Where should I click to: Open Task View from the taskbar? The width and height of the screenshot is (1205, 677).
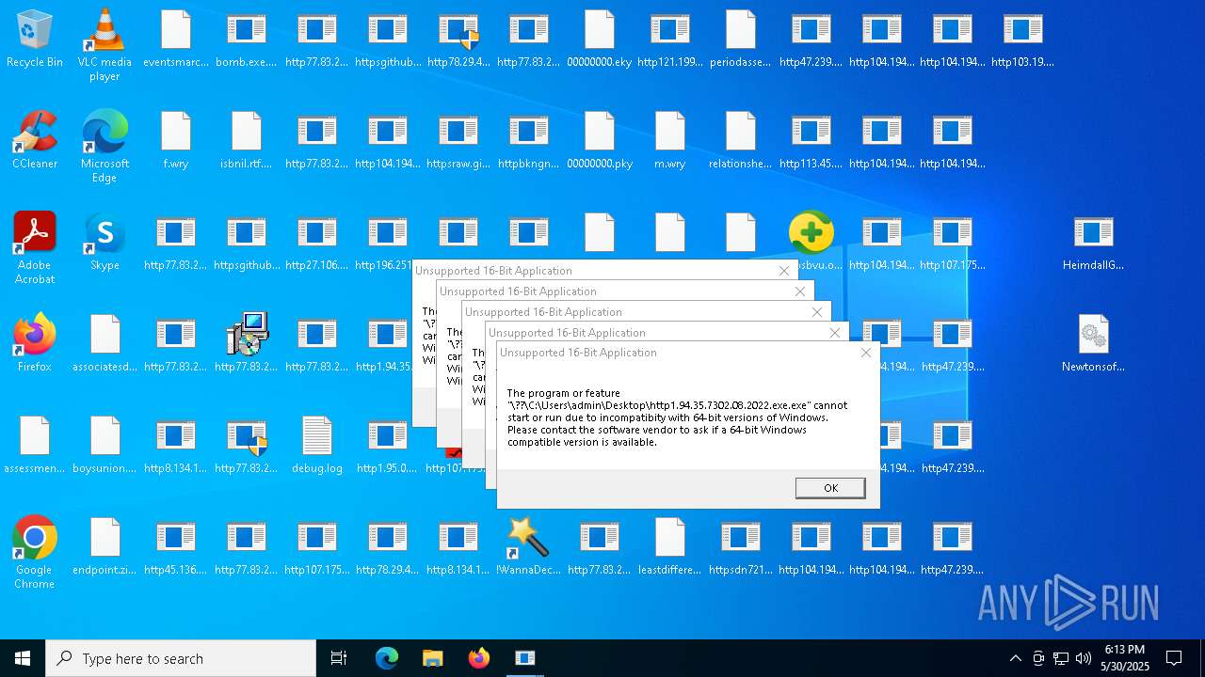(339, 658)
